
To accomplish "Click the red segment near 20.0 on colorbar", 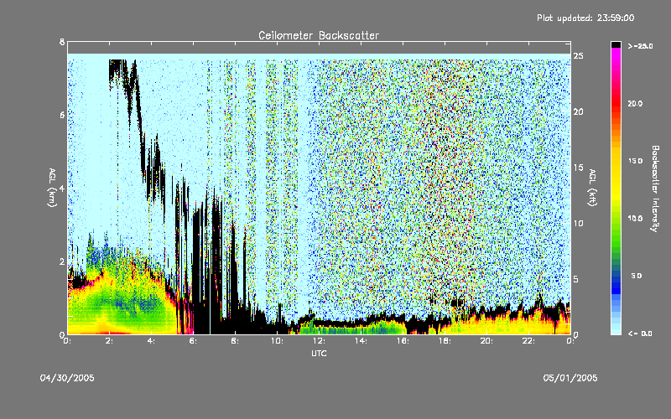I will click(616, 102).
